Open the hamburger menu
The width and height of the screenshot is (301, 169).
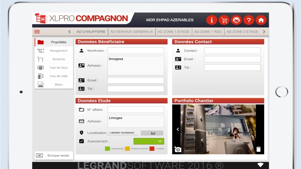[x=37, y=32]
